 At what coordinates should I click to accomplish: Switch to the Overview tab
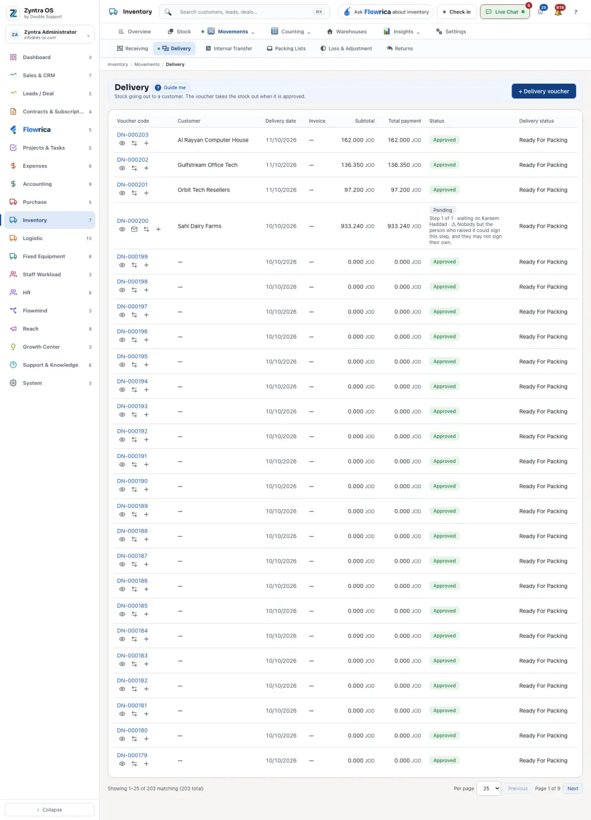click(135, 31)
